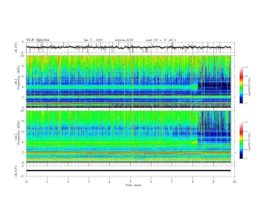Click the time axis tick label "7"

pyautogui.click(x=172, y=182)
